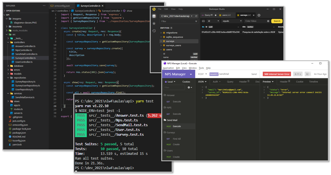331x175 pixels.
Task: Open .gitignore in the VS Code explorer
Action: point(16,117)
